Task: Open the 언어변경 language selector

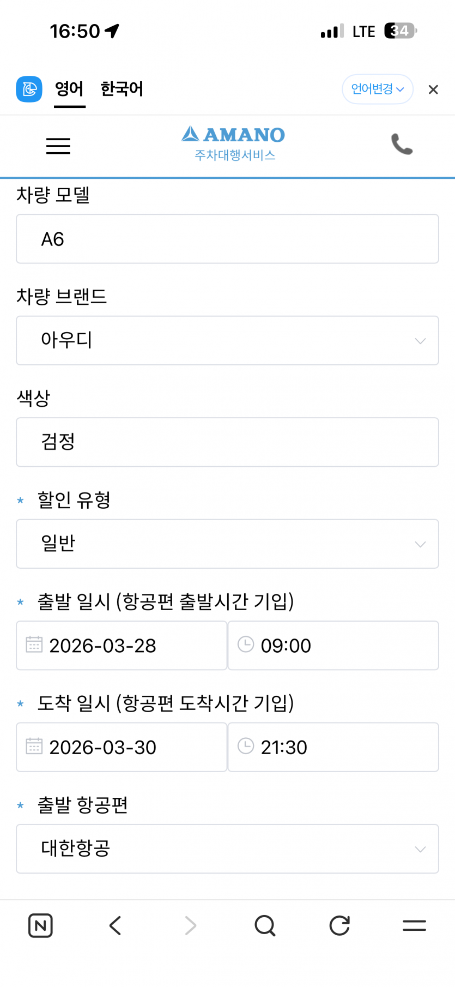Action: click(x=377, y=89)
